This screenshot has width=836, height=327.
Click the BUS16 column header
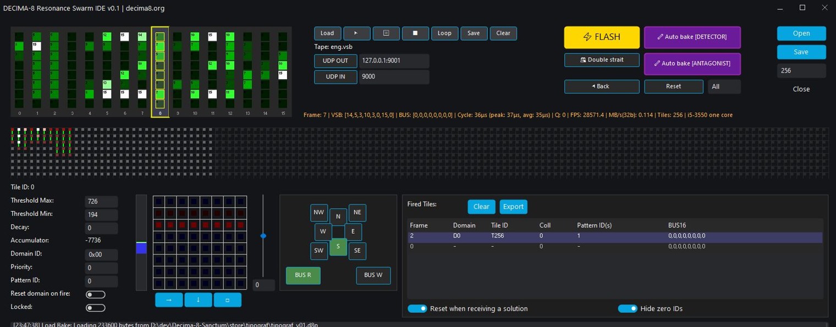pos(677,225)
